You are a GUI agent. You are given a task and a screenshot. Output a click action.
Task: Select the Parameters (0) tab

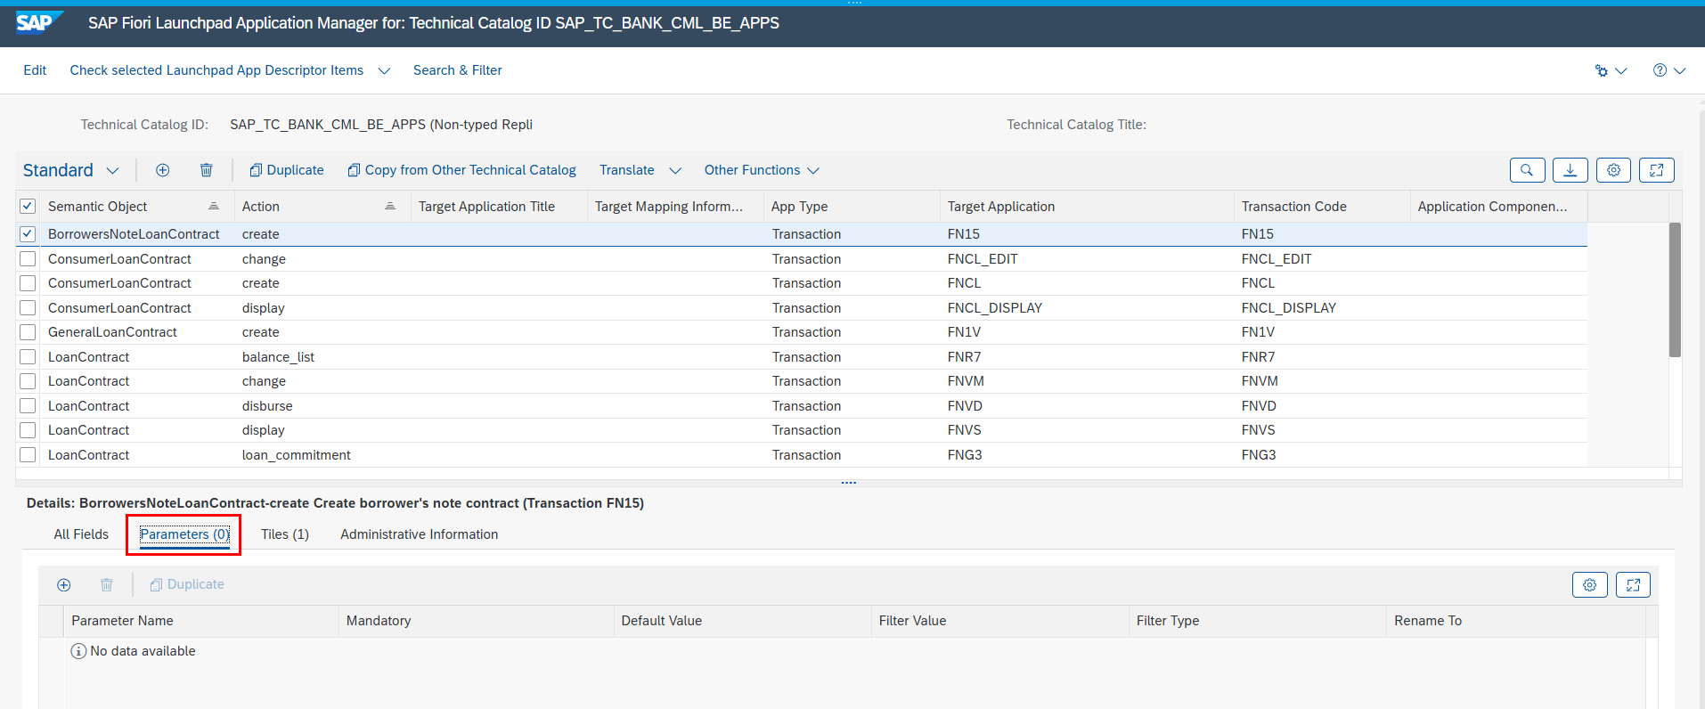184,534
